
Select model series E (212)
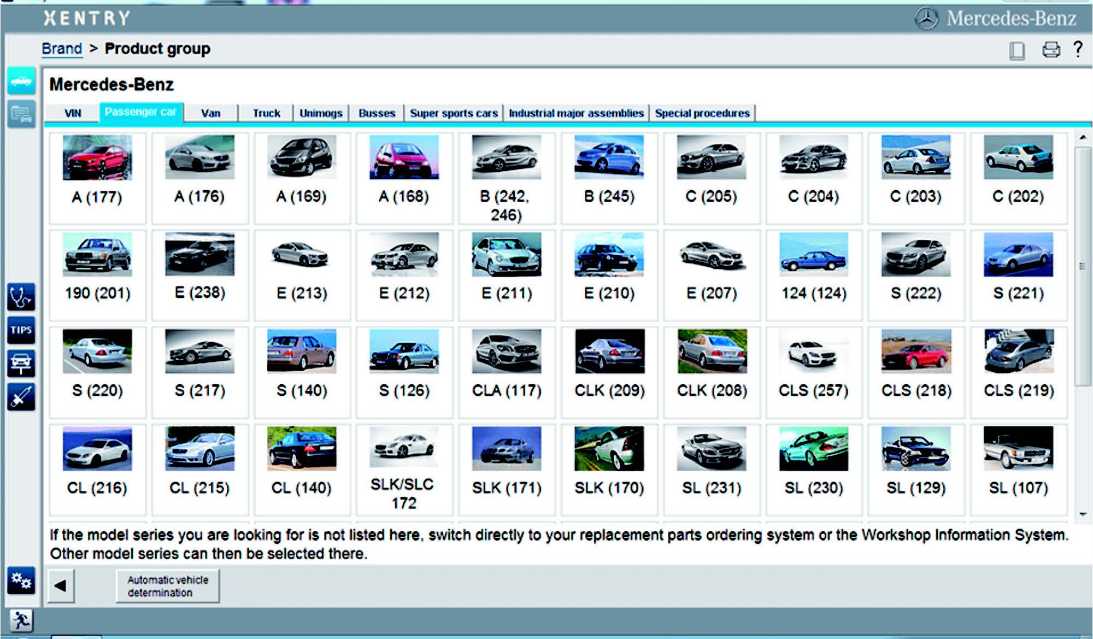click(404, 275)
